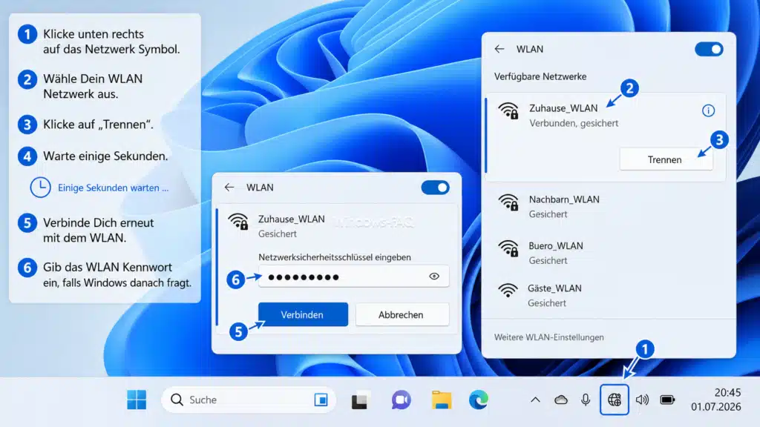Click the network security key password field
This screenshot has height=427, width=760.
pos(353,277)
